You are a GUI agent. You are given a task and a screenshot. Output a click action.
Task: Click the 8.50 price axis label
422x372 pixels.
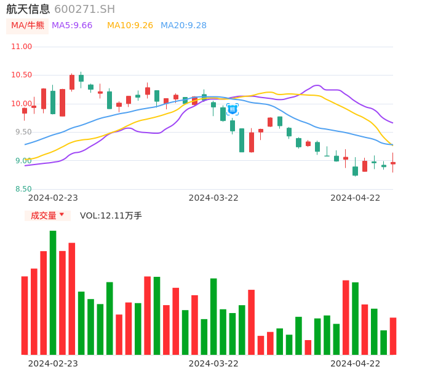coord(22,189)
